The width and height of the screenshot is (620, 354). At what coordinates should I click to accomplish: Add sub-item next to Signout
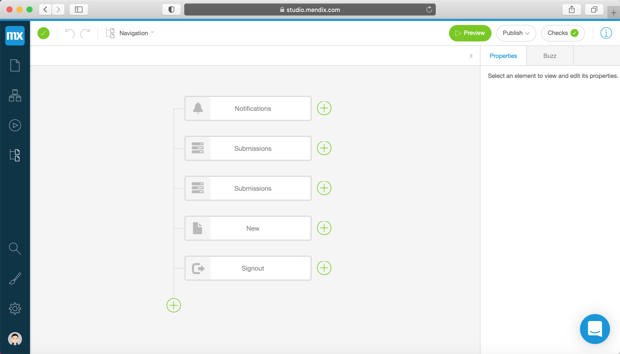(x=324, y=268)
